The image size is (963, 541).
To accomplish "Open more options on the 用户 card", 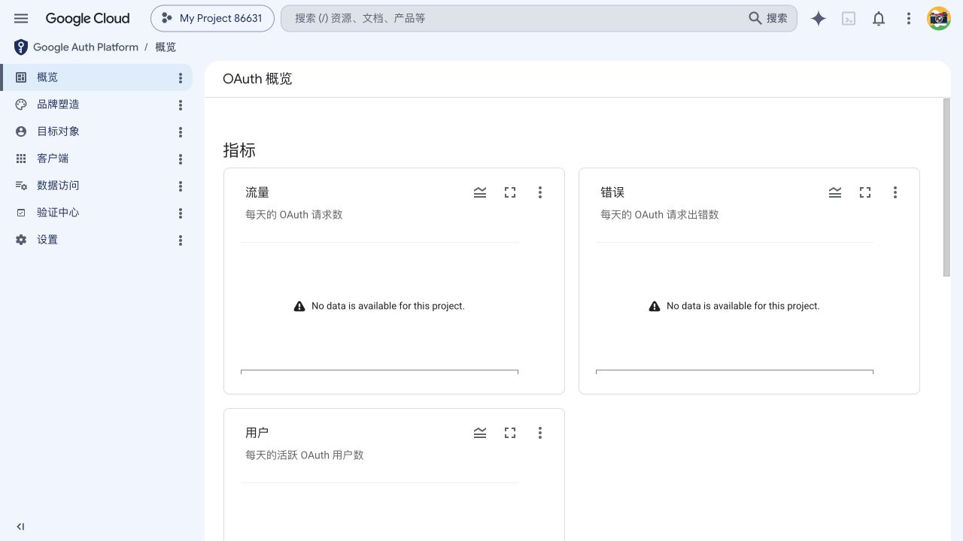I will coord(540,433).
